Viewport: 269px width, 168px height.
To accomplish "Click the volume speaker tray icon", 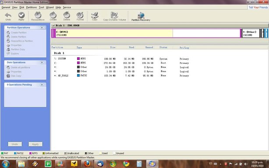I will 246,164.
